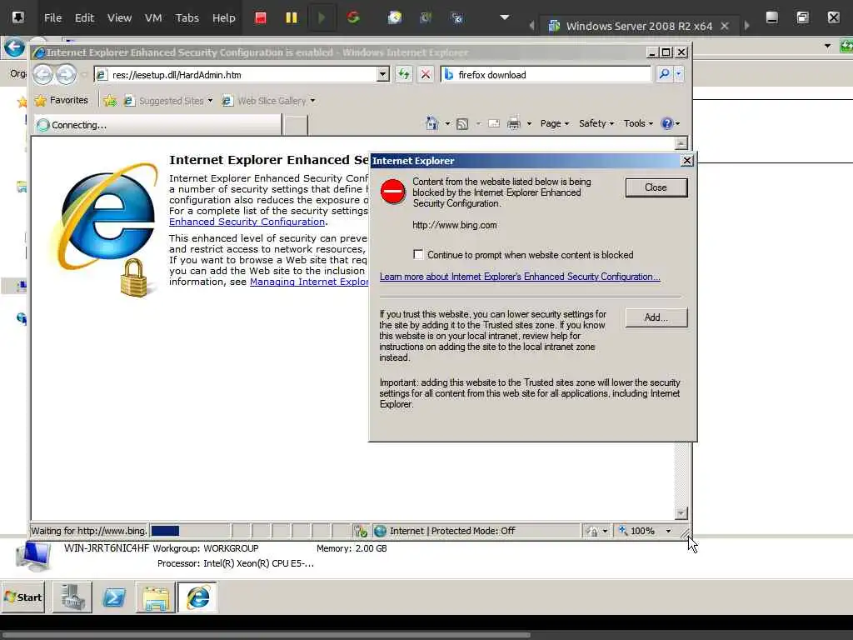Open the Safety menu dropdown
The height and width of the screenshot is (640, 853).
click(x=596, y=123)
